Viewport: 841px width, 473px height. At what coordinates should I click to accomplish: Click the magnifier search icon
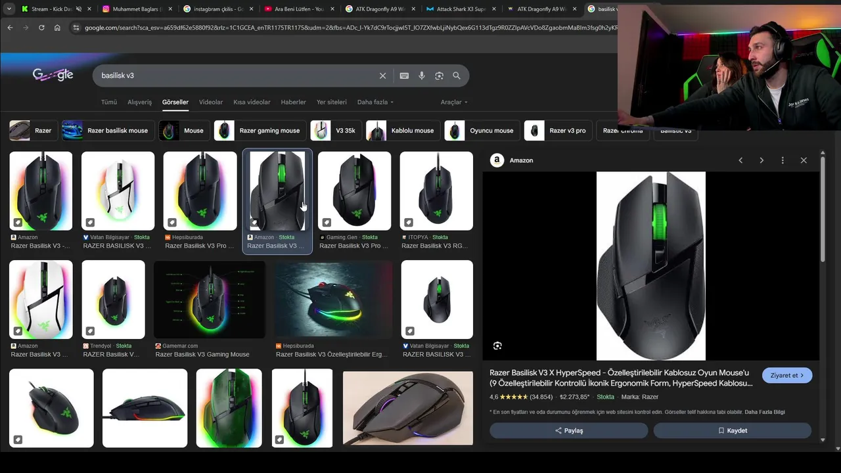[x=457, y=76]
